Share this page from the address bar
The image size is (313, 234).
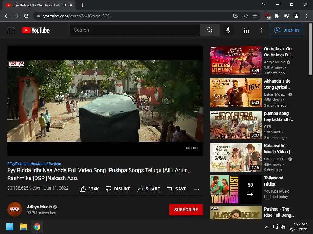point(245,16)
